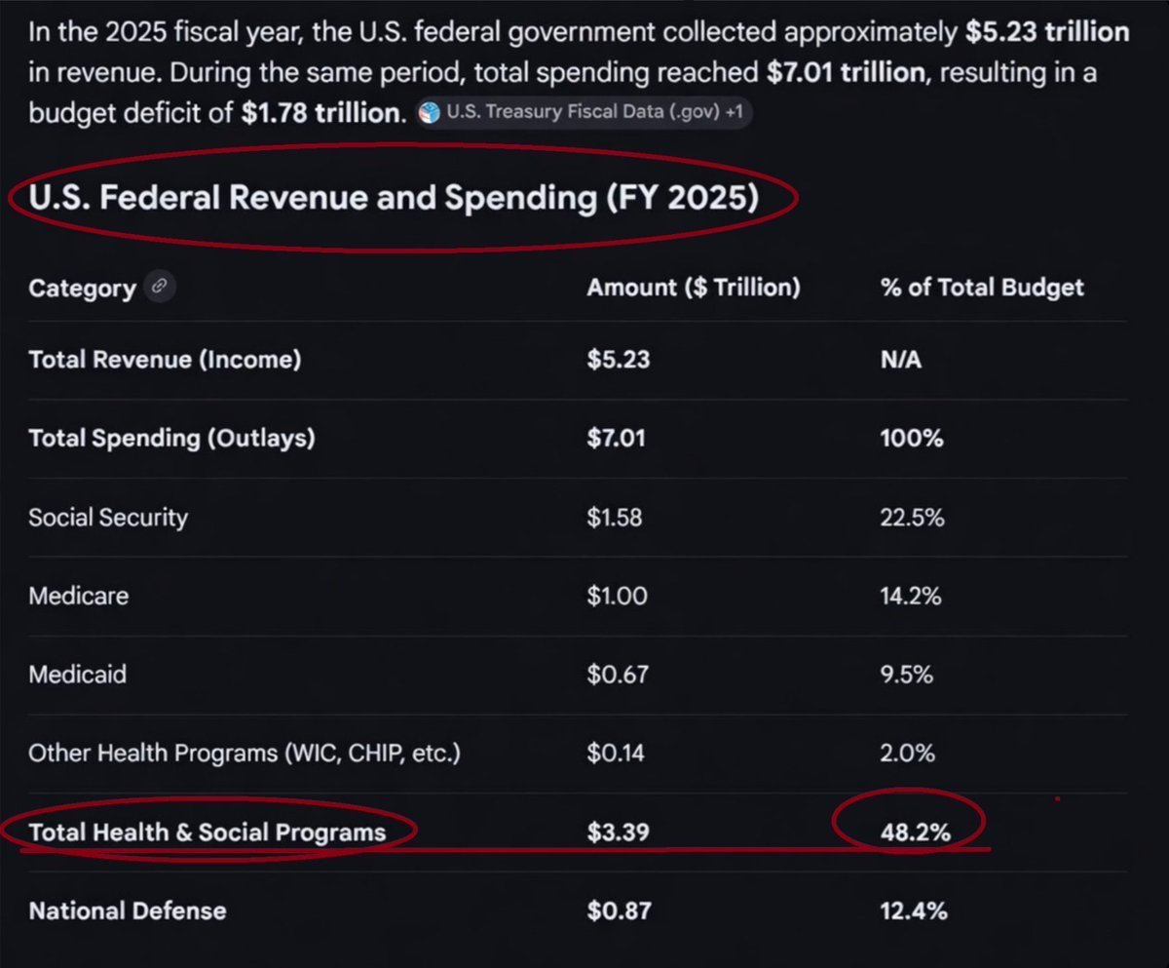Open the U.S. Treasury Fiscal Data source chip
This screenshot has width=1169, height=968.
pos(584,113)
